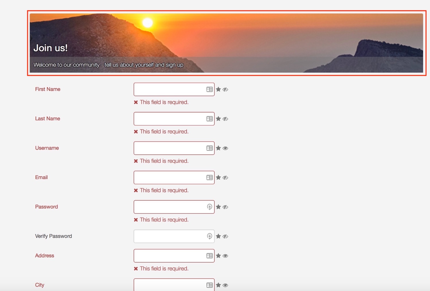Toggle the eye visibility icon for Username
Screen dimensions: 430x291
225,148
